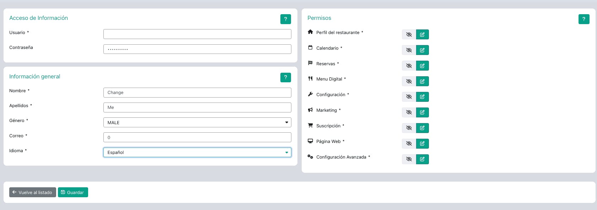Open the Género dropdown
Viewport: 597px width, 210px height.
(197, 122)
